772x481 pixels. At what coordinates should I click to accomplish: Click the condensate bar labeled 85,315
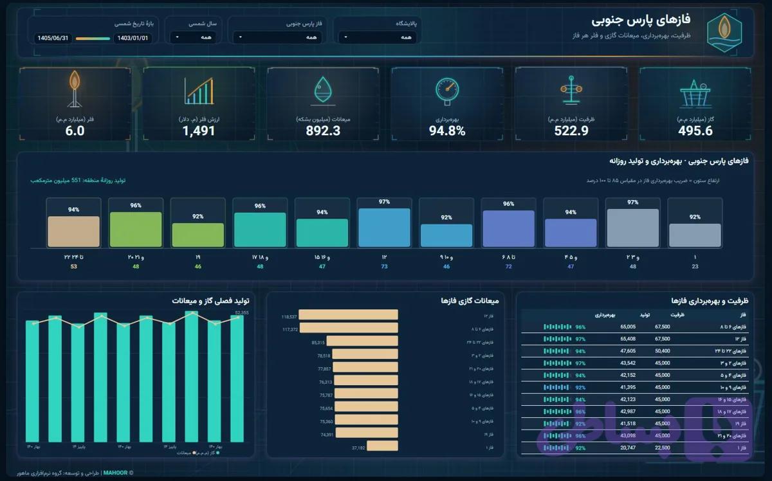point(363,341)
